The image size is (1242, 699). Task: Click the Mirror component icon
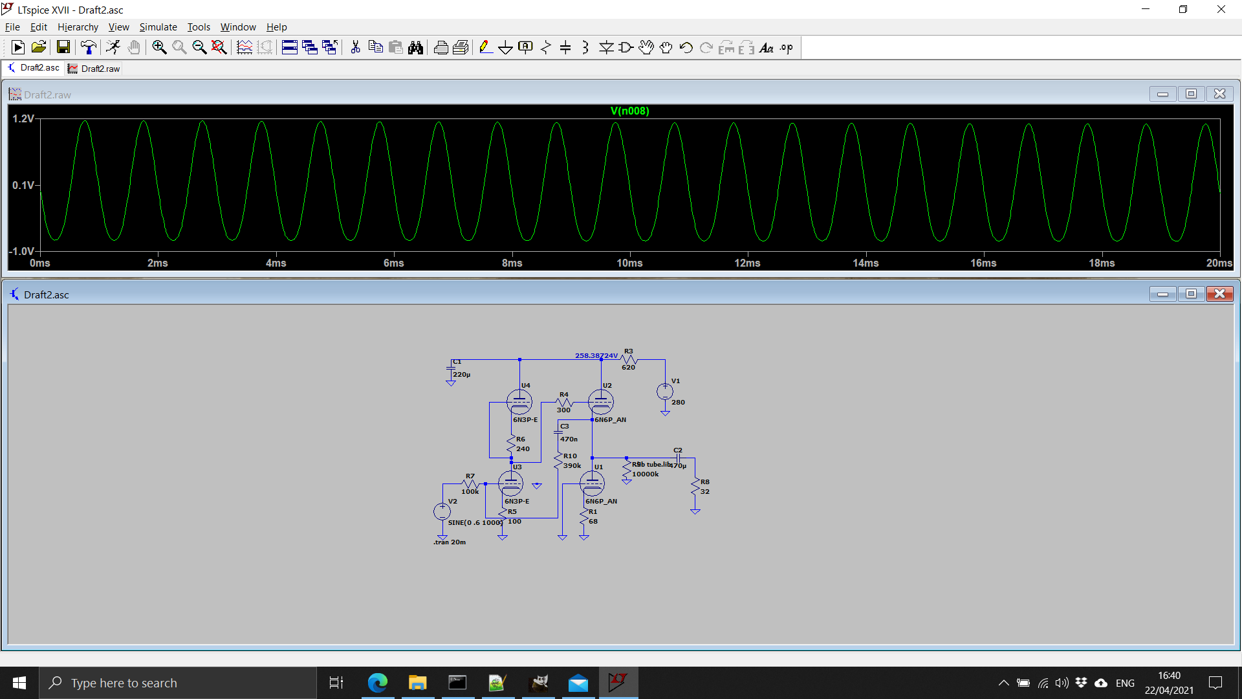(x=746, y=47)
